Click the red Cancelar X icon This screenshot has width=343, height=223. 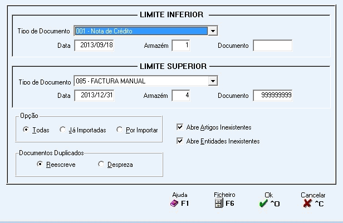307,204
